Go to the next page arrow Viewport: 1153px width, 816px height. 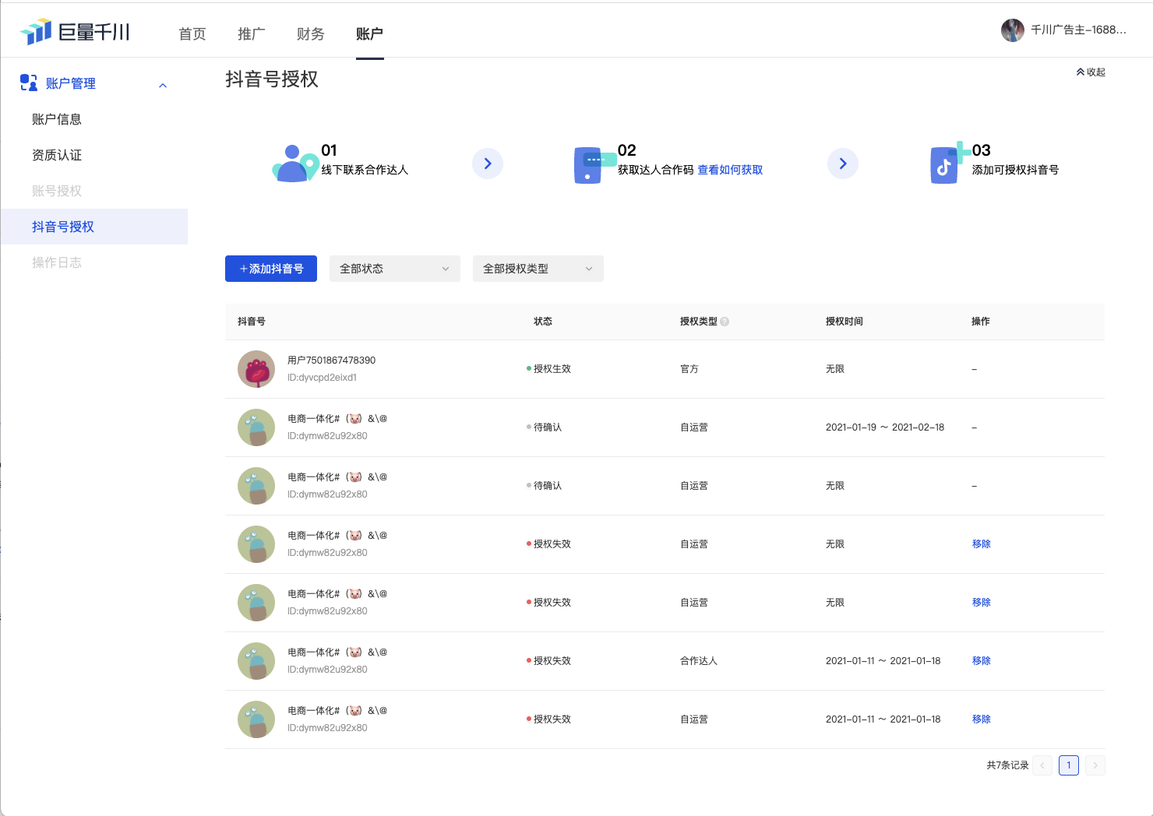click(1095, 765)
